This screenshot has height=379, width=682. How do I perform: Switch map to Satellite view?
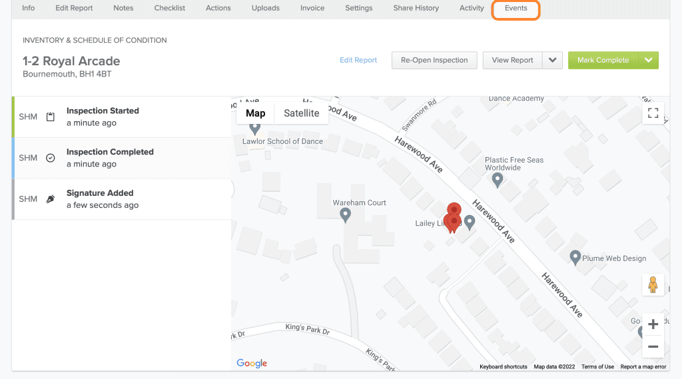[302, 113]
